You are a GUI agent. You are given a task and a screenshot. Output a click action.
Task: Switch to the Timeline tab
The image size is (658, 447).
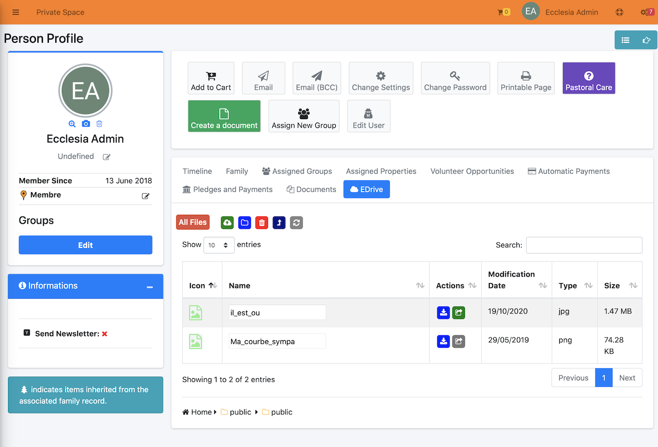click(197, 171)
